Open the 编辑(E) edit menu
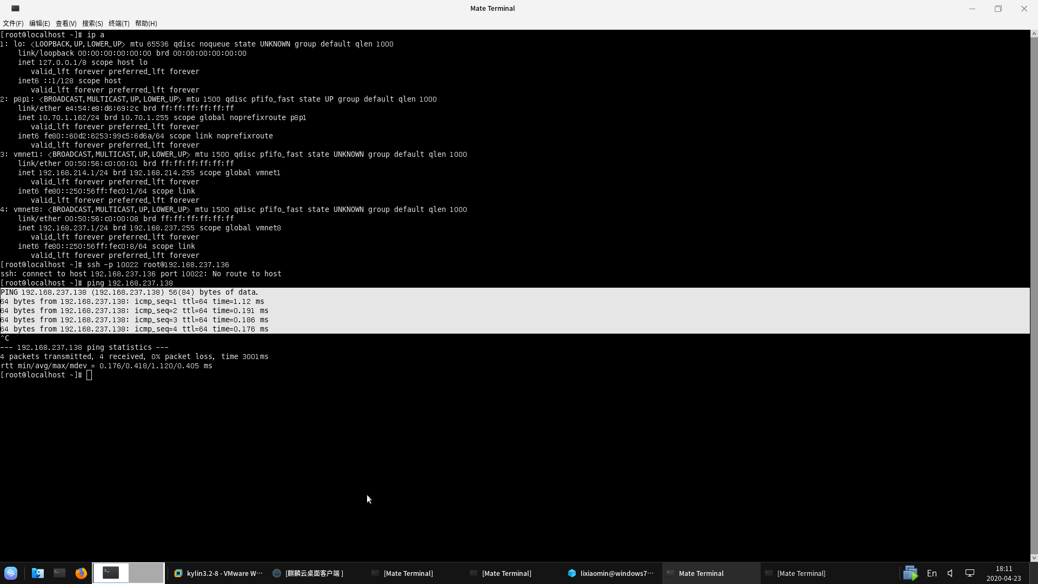This screenshot has height=584, width=1038. [x=39, y=23]
